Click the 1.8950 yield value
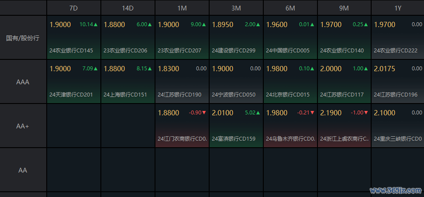 point(223,24)
